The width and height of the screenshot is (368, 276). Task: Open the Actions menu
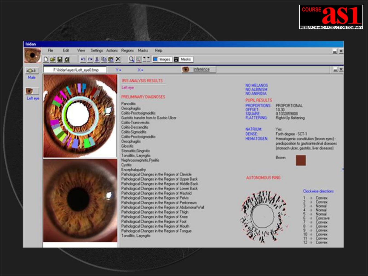112,51
